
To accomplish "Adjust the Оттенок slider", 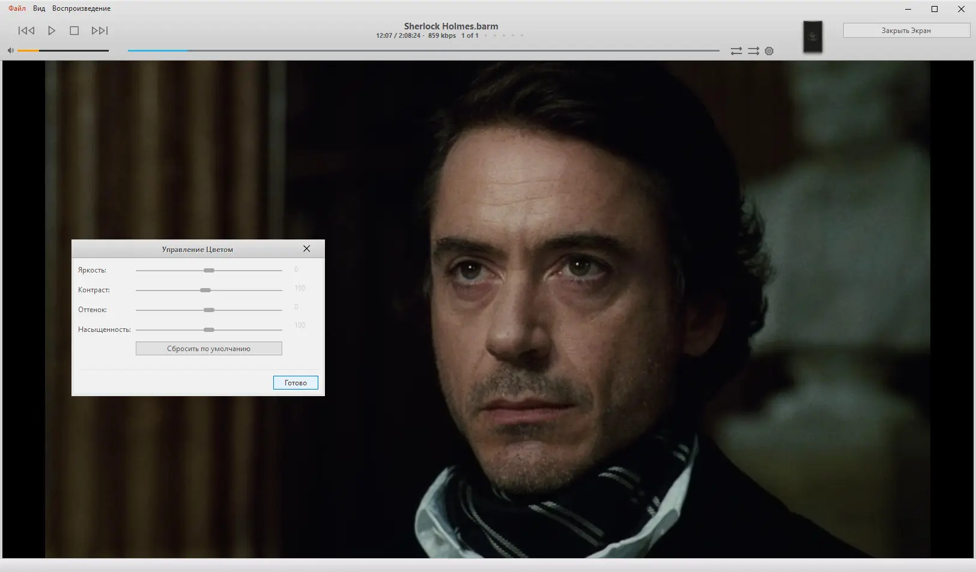I will [209, 310].
